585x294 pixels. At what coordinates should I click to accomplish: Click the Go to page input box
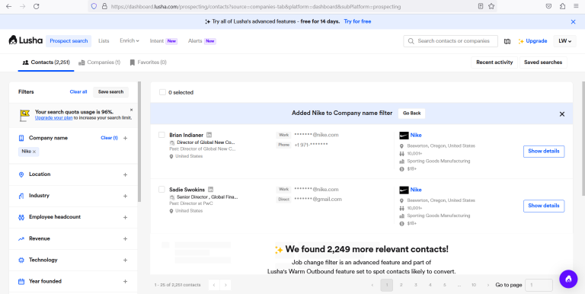pyautogui.click(x=539, y=285)
